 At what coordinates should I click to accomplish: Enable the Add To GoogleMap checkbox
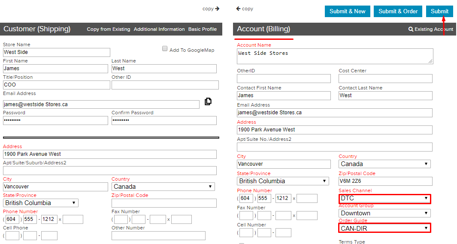pyautogui.click(x=165, y=48)
